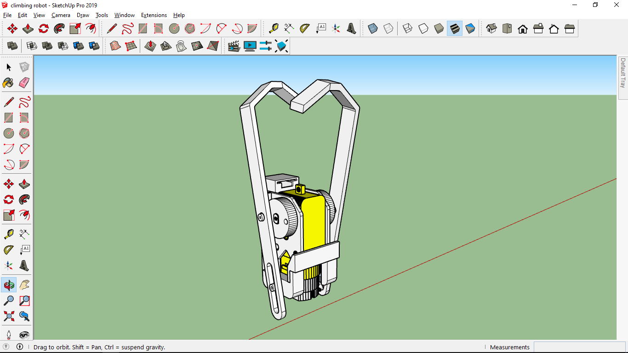Toggle X-Ray face style

tap(373, 28)
